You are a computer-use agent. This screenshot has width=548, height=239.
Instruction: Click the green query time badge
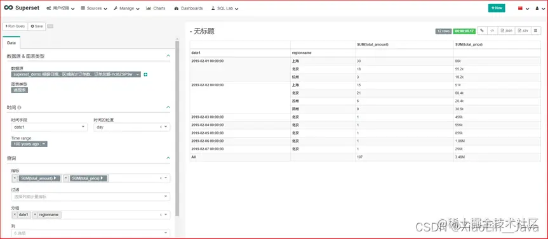(x=464, y=31)
